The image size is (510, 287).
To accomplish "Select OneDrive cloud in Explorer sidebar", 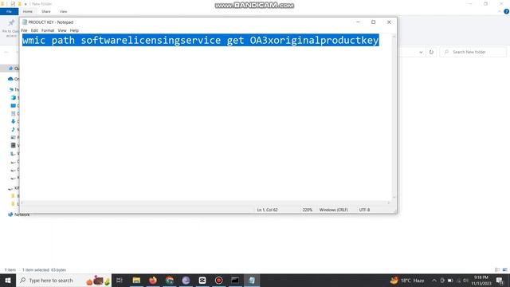I will (10, 79).
